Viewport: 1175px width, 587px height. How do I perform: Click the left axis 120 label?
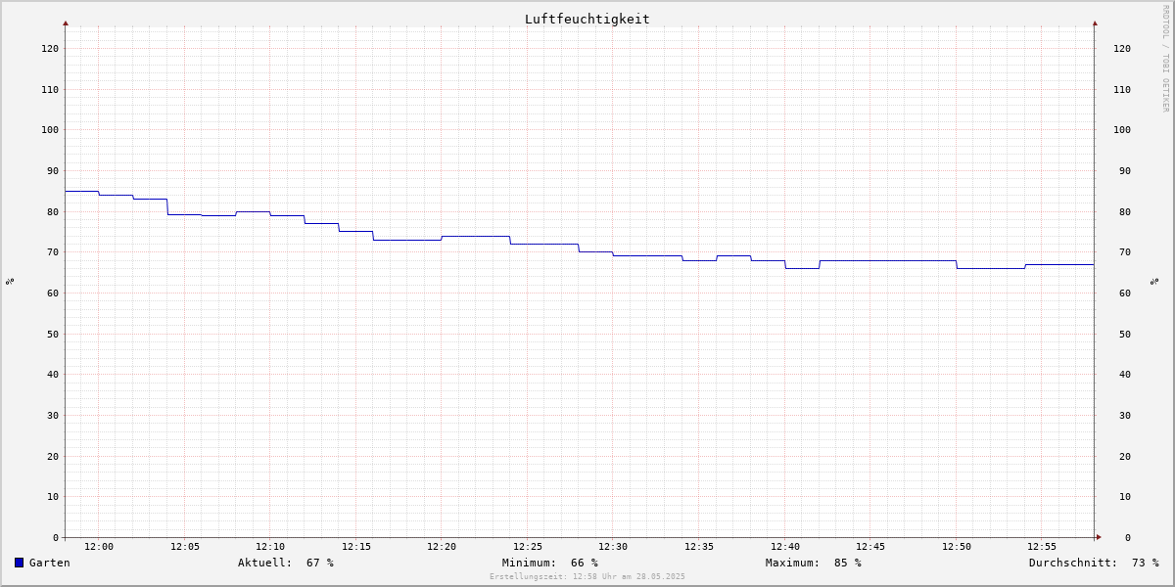(x=50, y=48)
